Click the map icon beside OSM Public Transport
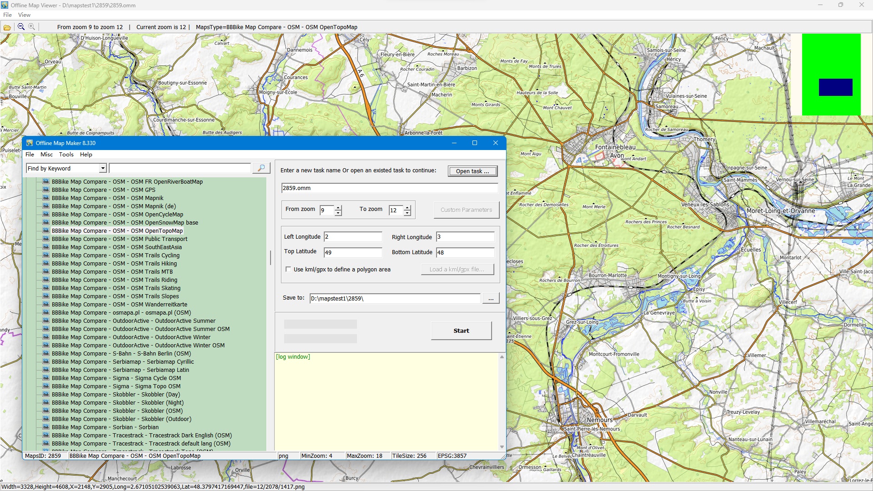 46,239
